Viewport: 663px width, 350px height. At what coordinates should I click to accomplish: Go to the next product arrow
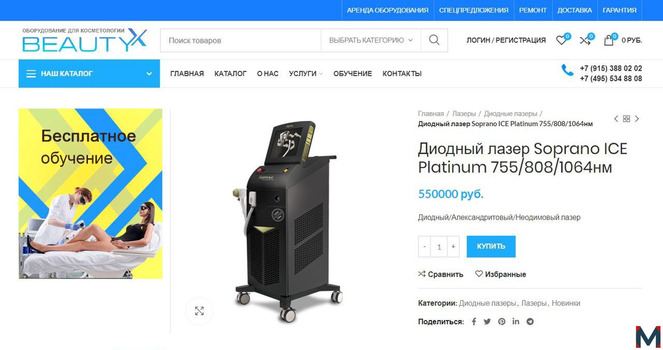pos(637,119)
